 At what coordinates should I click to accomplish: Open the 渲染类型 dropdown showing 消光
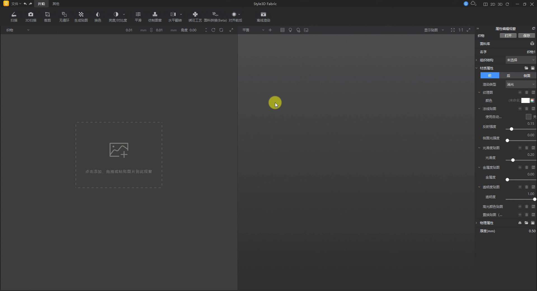tap(520, 84)
